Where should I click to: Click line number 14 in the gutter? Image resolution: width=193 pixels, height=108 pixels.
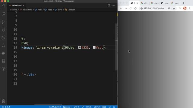15,47
